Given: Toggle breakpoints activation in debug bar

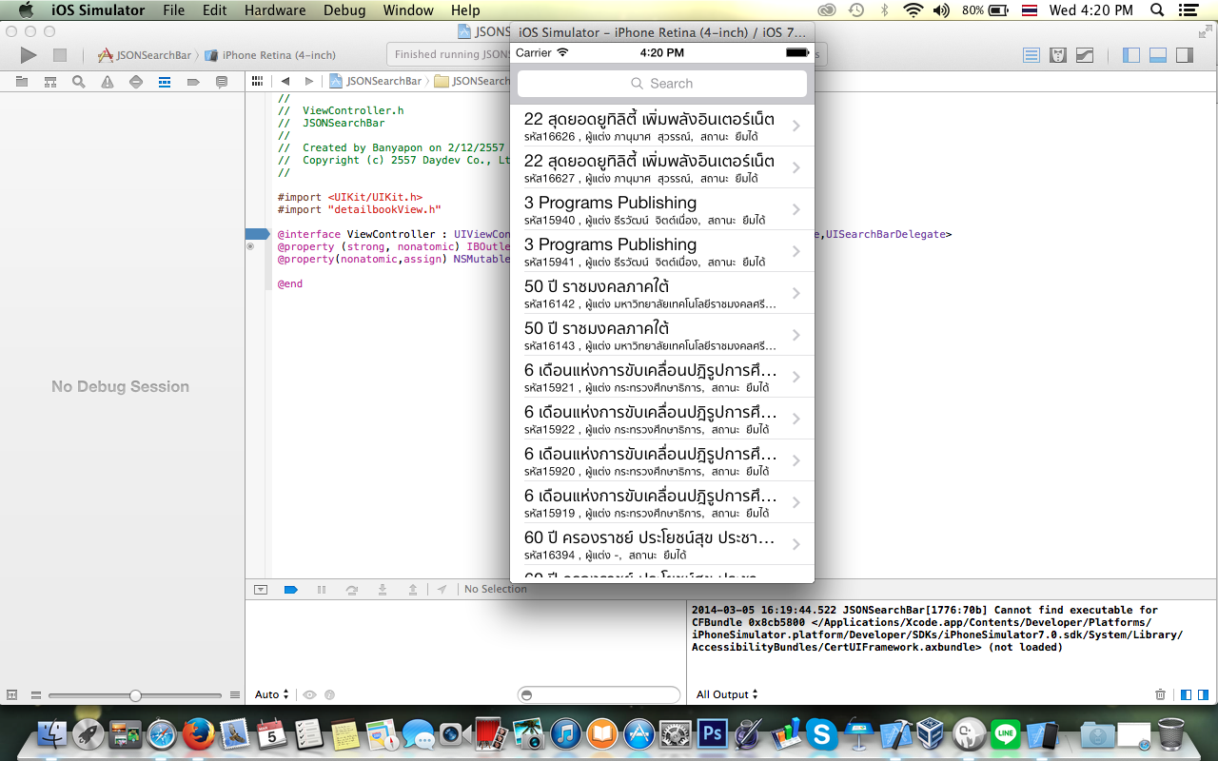Looking at the screenshot, I should pos(291,590).
